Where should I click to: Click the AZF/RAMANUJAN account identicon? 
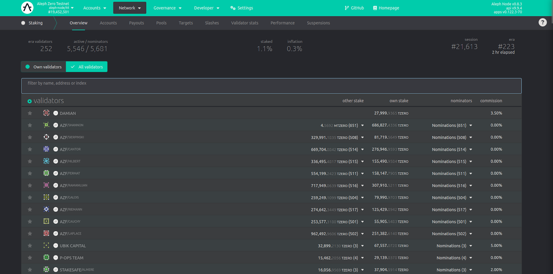click(x=46, y=185)
